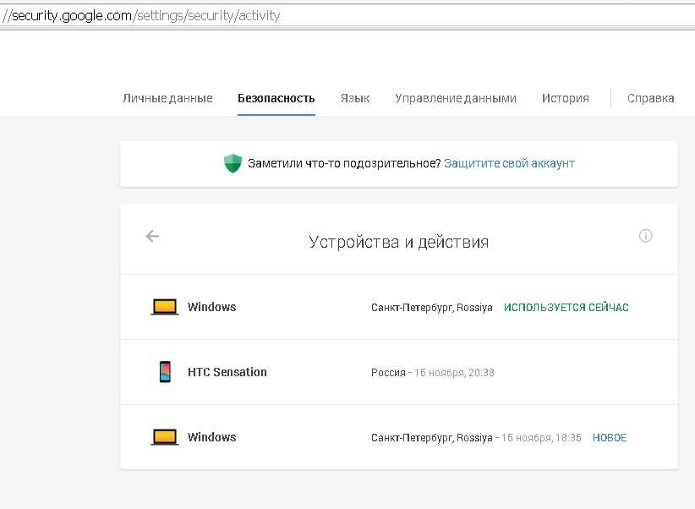Click the Санкт-Петербург 16 ноября, 18:36 entry
695x509 pixels.
point(476,438)
